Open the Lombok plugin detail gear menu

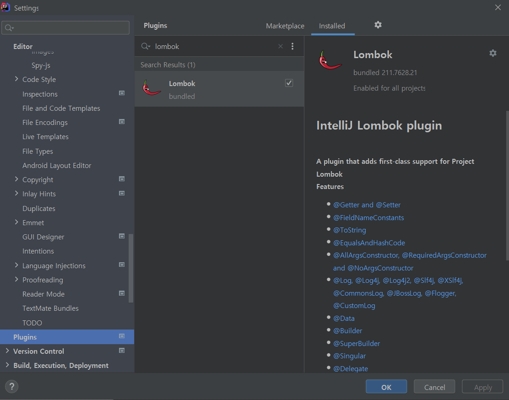pyautogui.click(x=493, y=53)
